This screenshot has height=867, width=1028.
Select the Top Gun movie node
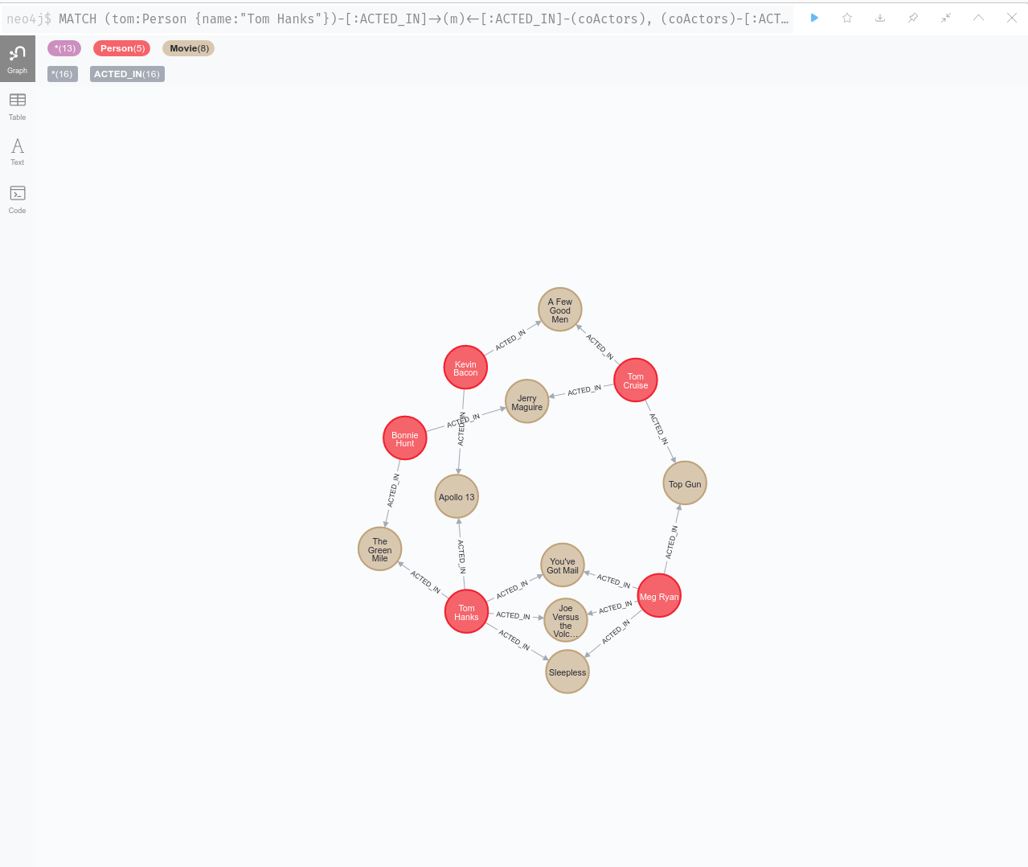click(x=685, y=483)
